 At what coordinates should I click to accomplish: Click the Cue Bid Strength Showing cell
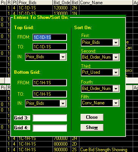tap(106, 150)
